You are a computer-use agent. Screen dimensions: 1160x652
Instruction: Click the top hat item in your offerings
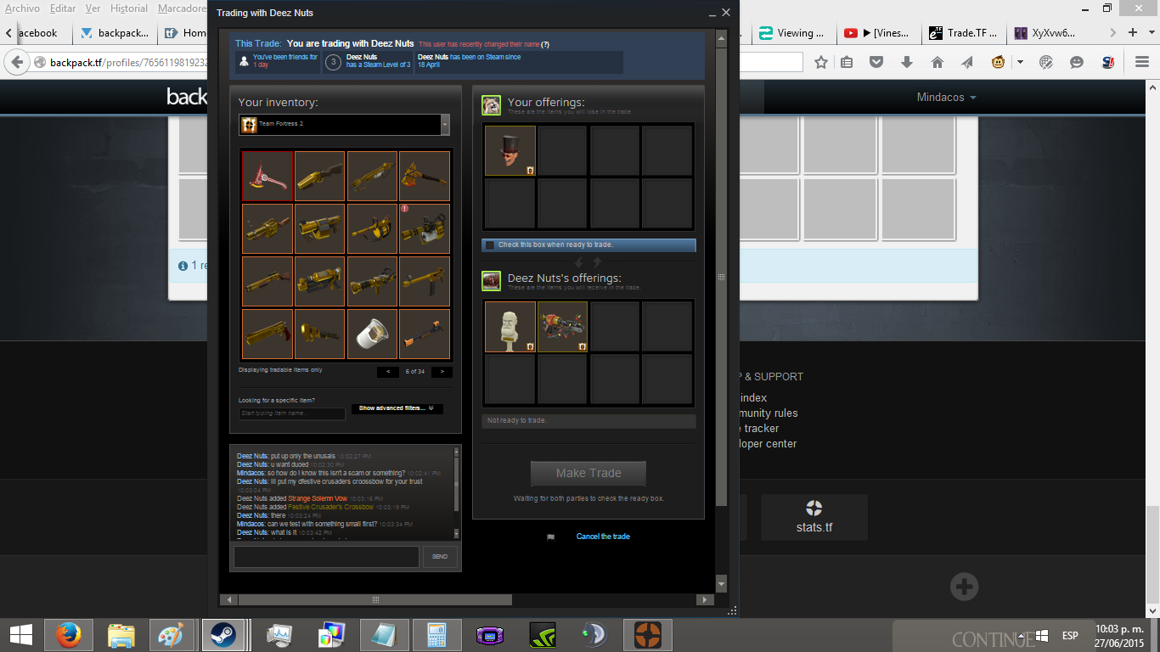(x=510, y=151)
